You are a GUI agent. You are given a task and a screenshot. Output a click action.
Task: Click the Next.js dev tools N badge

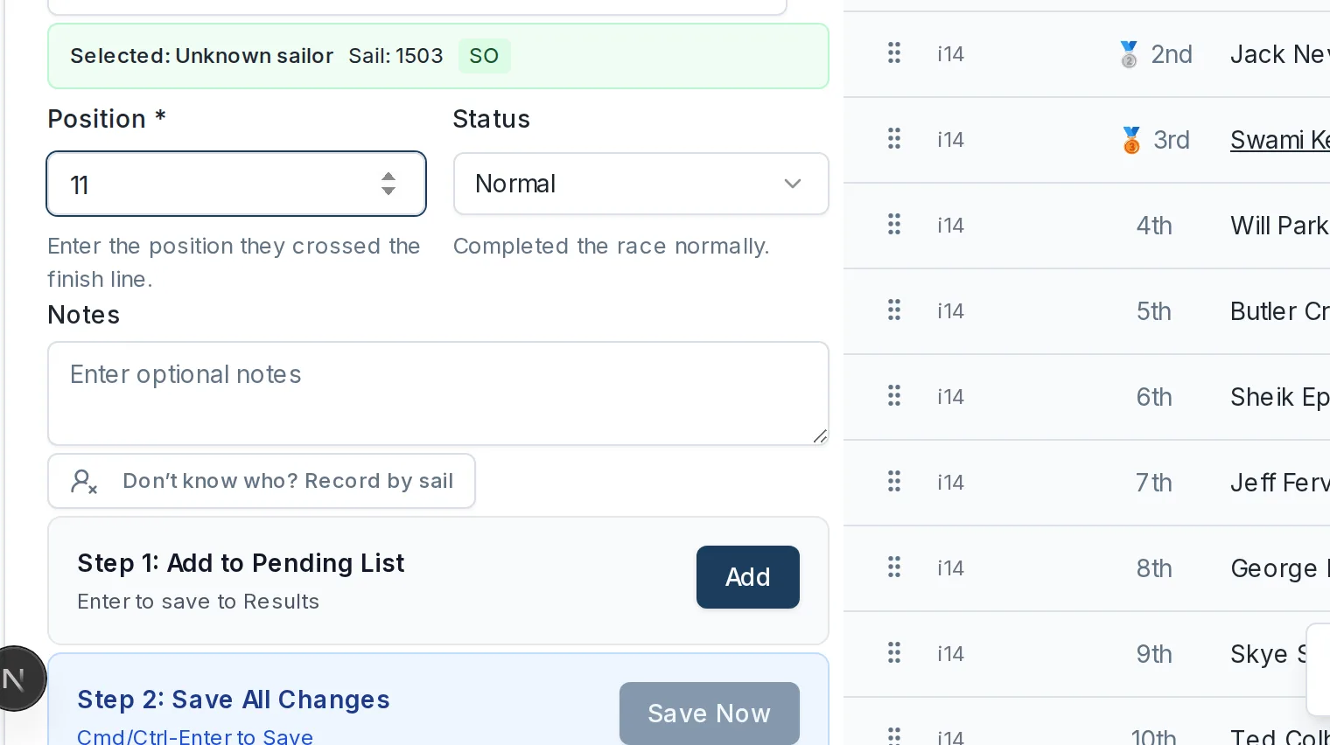(x=14, y=679)
